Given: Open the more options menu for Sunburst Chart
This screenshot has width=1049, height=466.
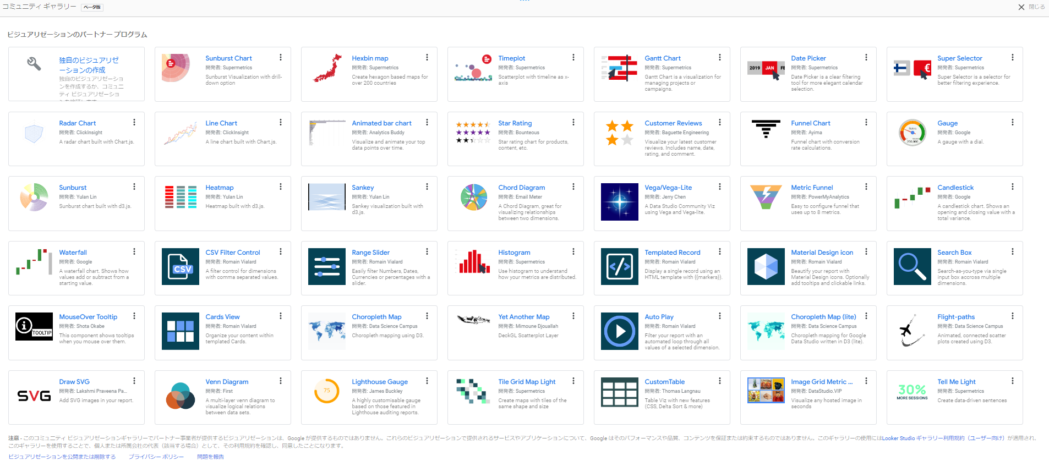Looking at the screenshot, I should point(281,58).
